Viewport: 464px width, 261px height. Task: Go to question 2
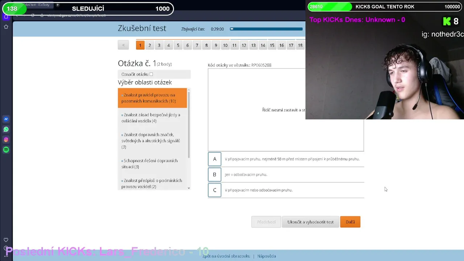[149, 45]
